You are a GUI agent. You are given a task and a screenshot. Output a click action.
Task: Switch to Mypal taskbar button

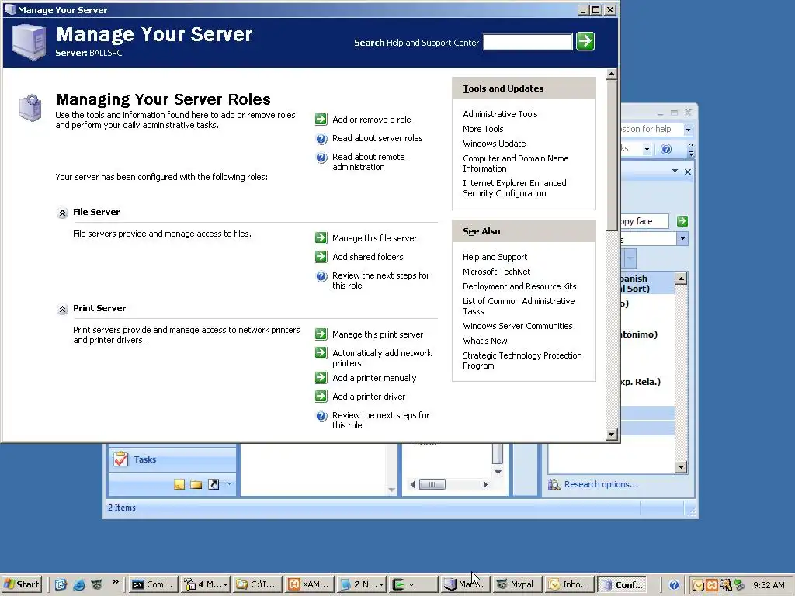516,584
